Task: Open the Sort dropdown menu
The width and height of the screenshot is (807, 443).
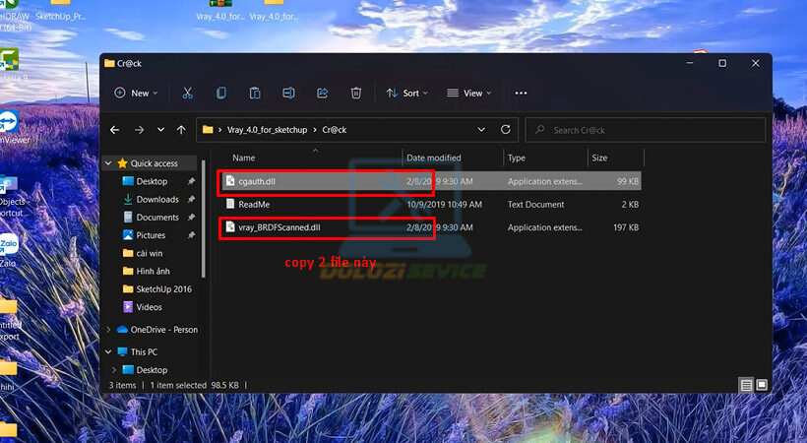Action: [408, 93]
